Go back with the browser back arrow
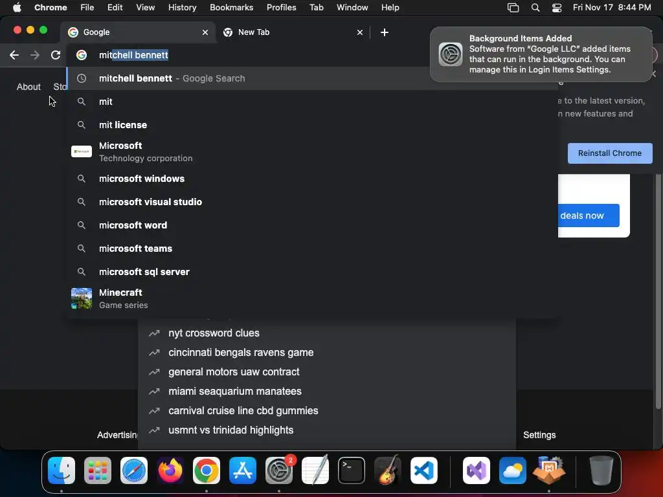Screen dimensions: 663x497 [x=14, y=55]
